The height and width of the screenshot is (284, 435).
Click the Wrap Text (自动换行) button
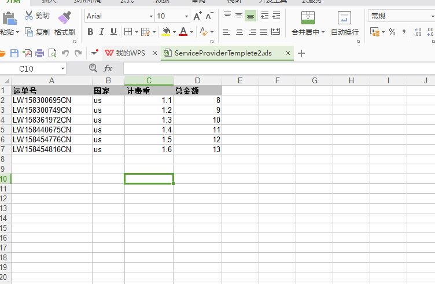pyautogui.click(x=344, y=18)
